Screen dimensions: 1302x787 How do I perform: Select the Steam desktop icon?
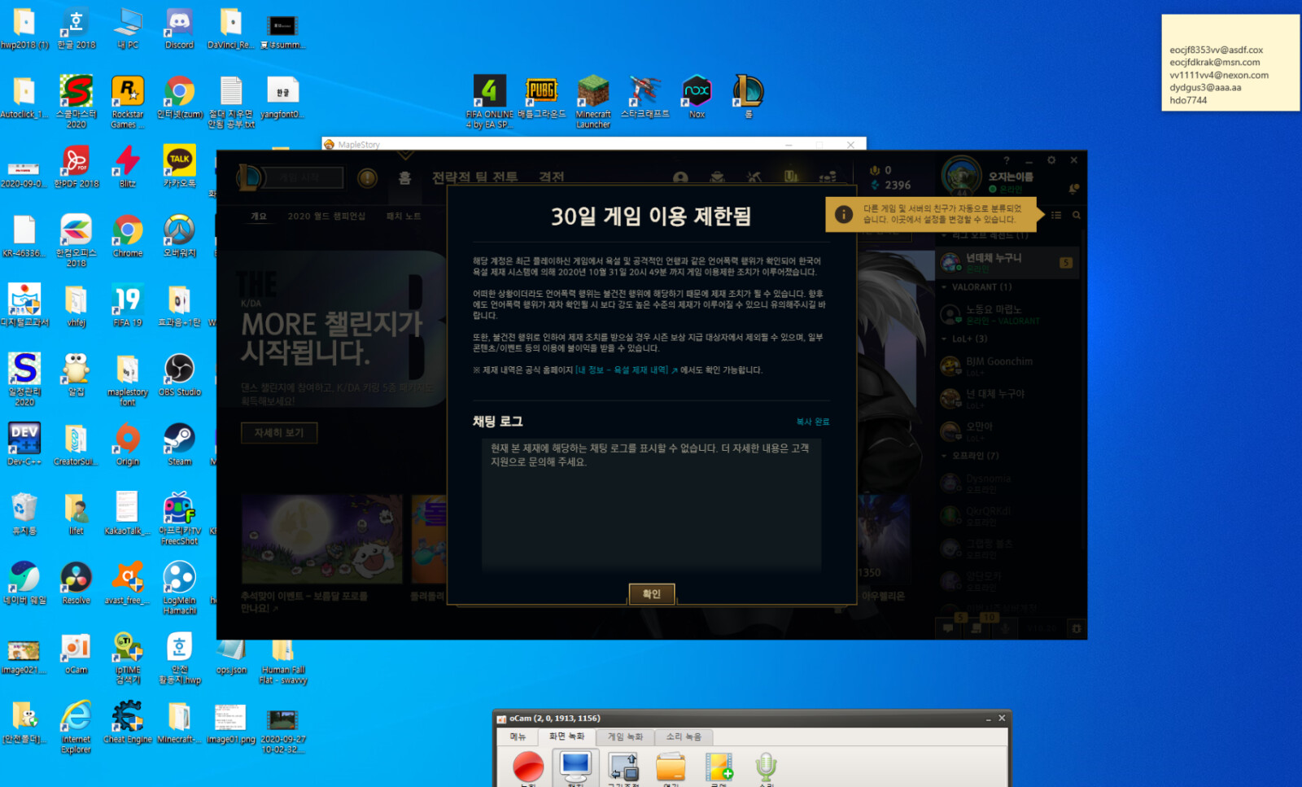[179, 444]
